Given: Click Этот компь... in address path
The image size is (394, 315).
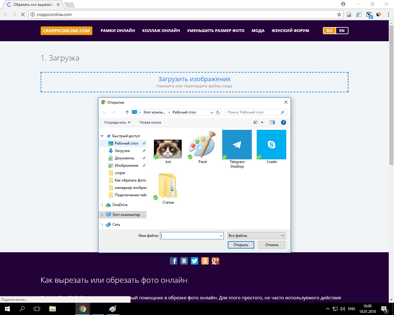Looking at the screenshot, I should click(x=154, y=112).
